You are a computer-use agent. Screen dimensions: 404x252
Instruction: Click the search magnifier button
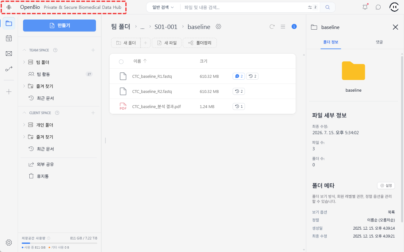(328, 7)
